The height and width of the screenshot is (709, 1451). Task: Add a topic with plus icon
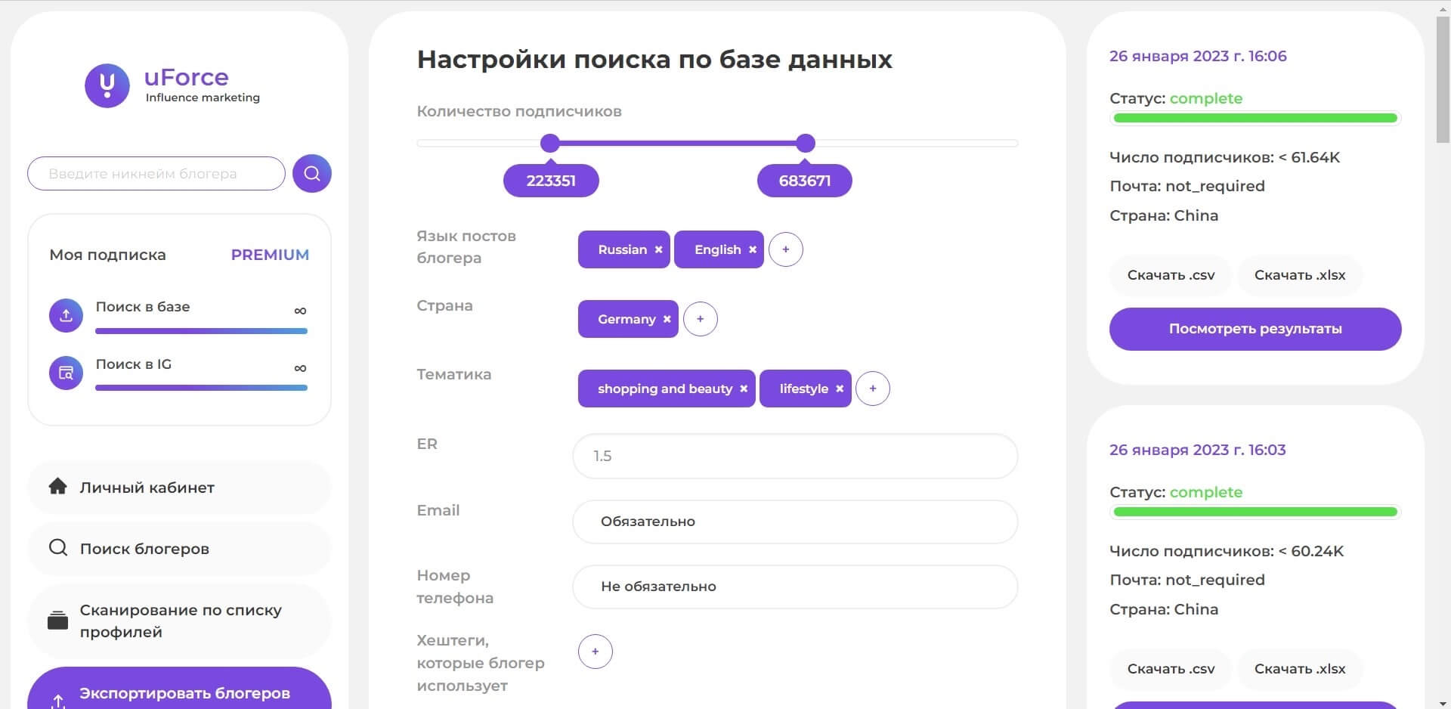873,389
